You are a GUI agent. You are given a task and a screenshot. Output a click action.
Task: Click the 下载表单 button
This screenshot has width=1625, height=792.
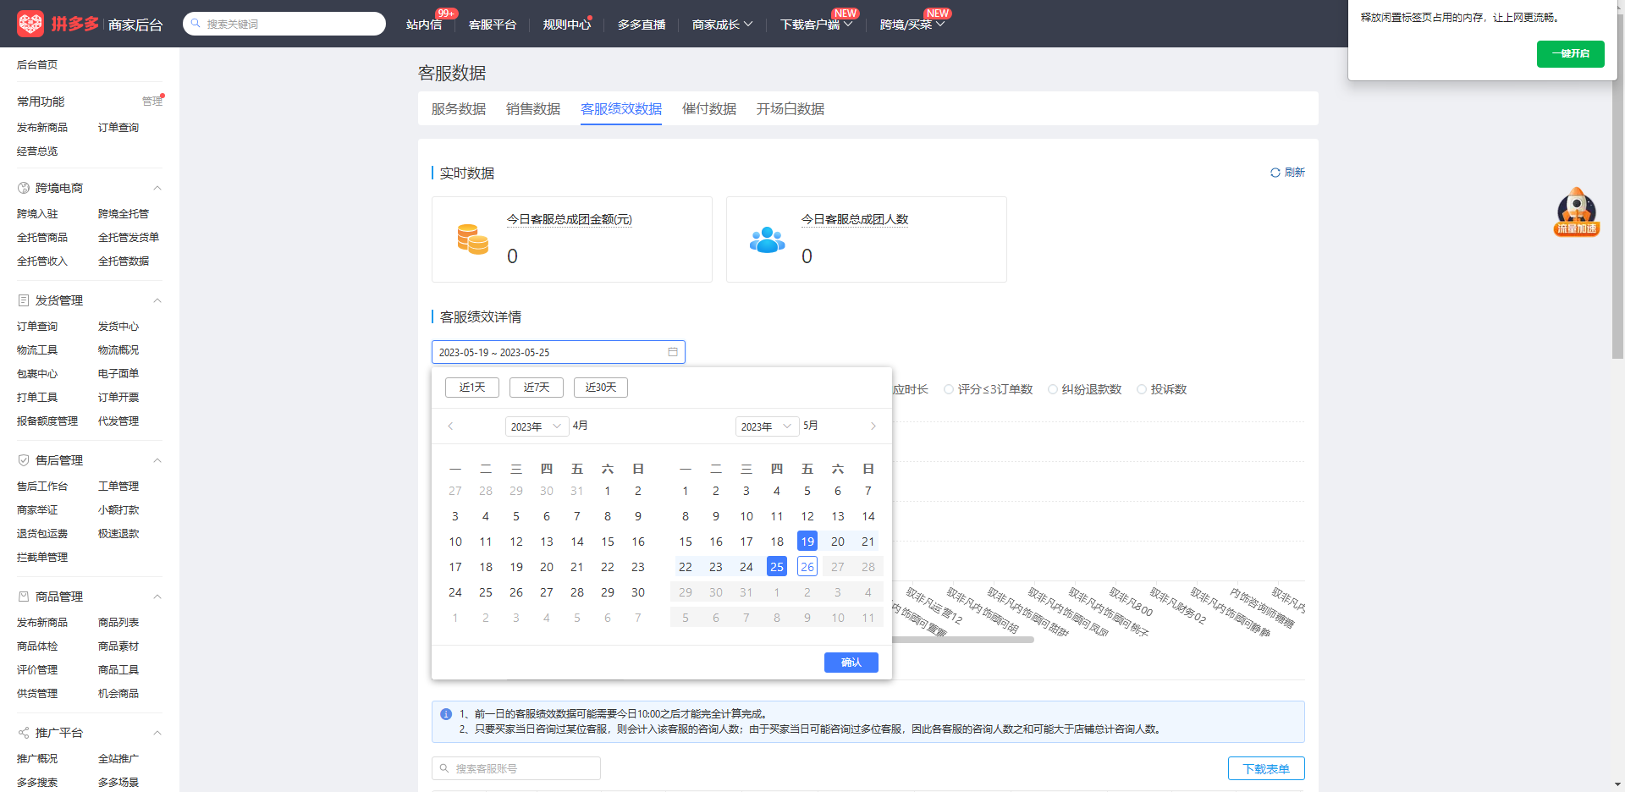(x=1266, y=768)
